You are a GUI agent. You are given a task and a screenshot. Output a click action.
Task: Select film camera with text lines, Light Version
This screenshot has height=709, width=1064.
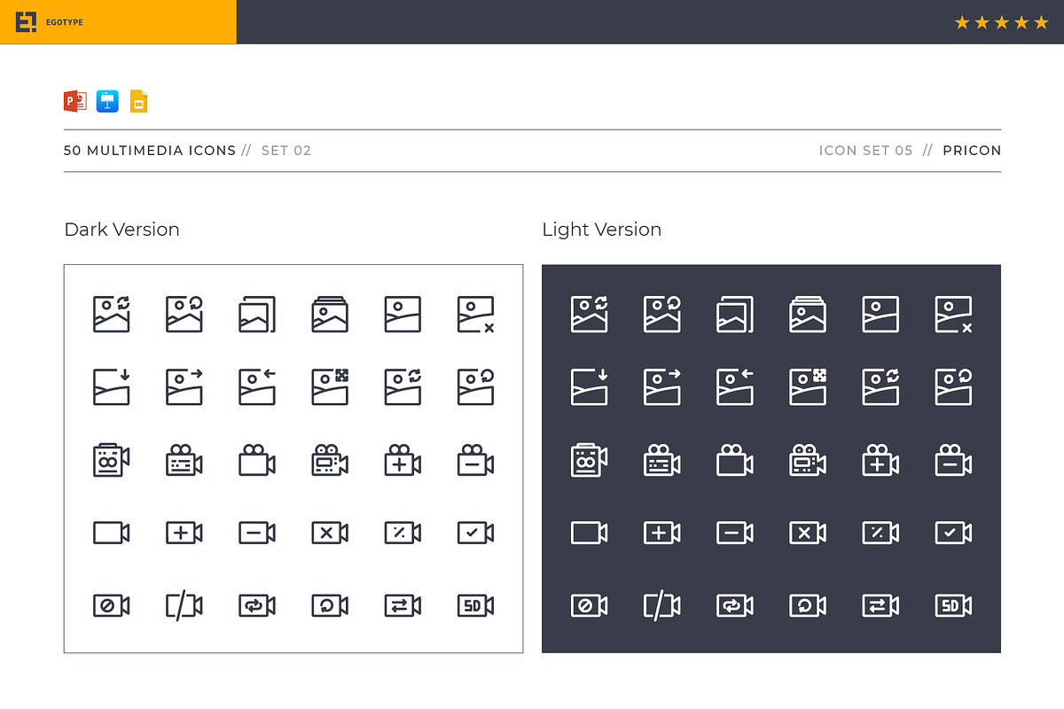tap(662, 461)
